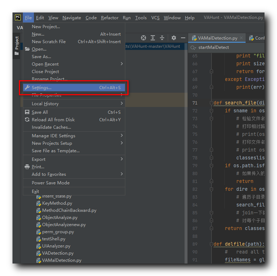Screen dimensions: 277x276
Task: Choose Save As... menu entry
Action: coord(74,57)
